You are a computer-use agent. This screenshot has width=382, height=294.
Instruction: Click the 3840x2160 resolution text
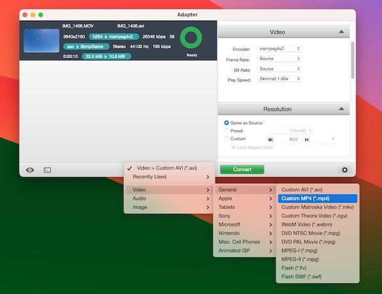[74, 37]
